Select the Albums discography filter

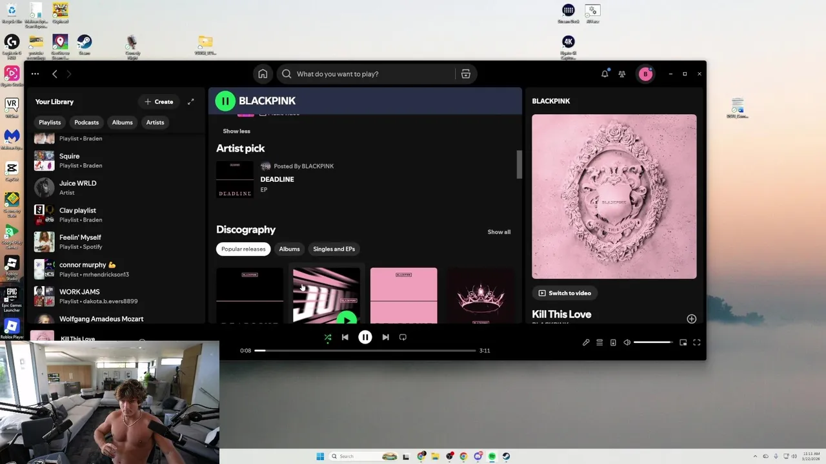[x=289, y=249]
